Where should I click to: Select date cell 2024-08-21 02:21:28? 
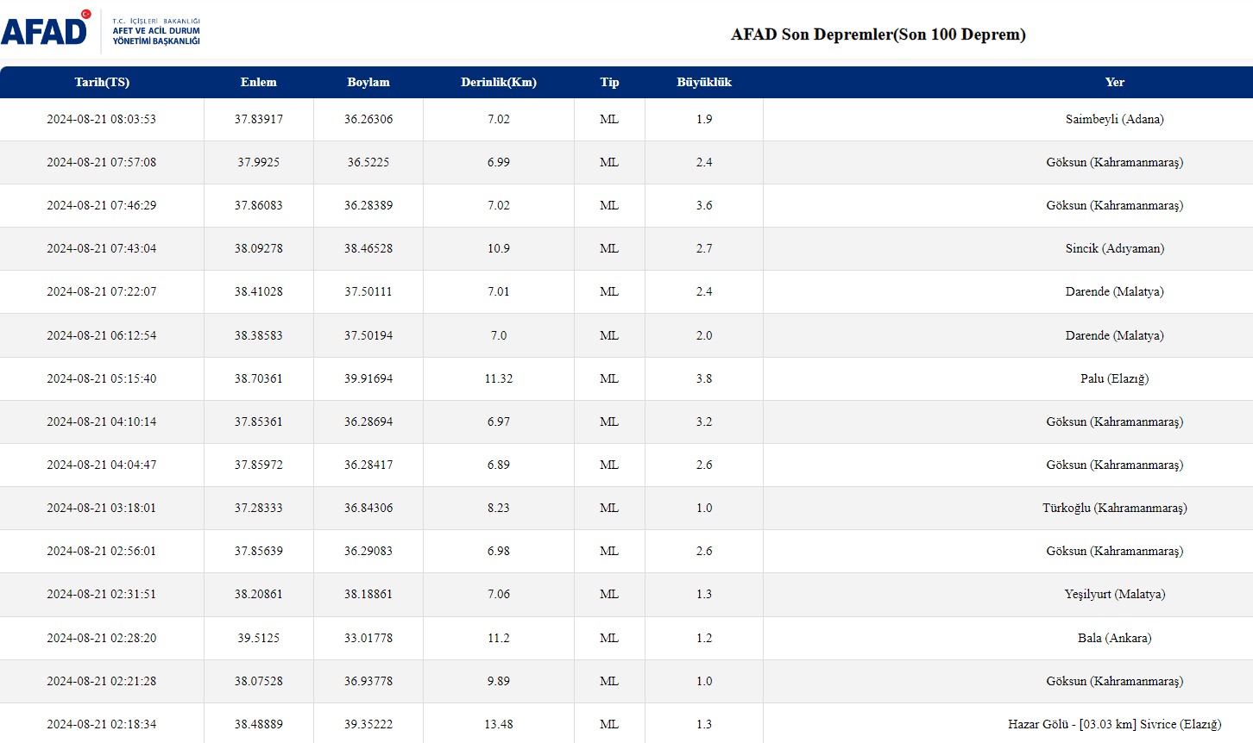point(102,681)
